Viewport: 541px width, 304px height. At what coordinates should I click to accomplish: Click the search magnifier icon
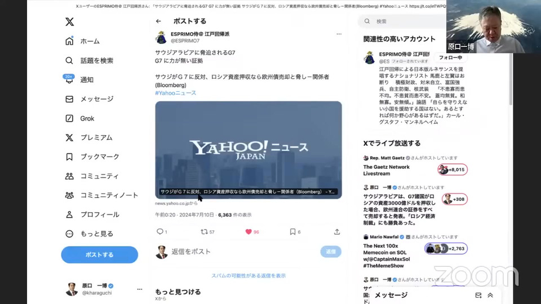[367, 21]
